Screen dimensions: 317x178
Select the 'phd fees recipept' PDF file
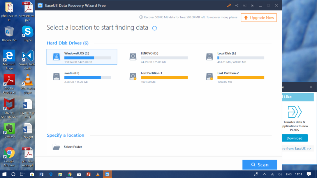click(x=28, y=157)
